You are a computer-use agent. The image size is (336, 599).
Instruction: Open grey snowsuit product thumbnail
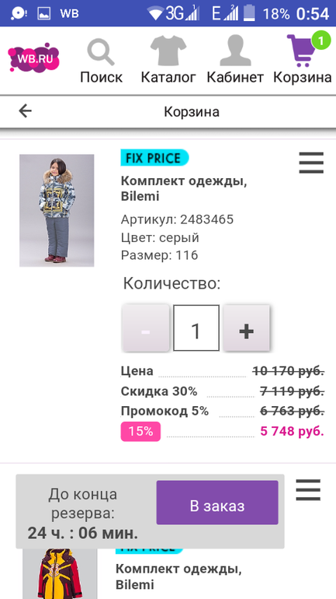[57, 210]
